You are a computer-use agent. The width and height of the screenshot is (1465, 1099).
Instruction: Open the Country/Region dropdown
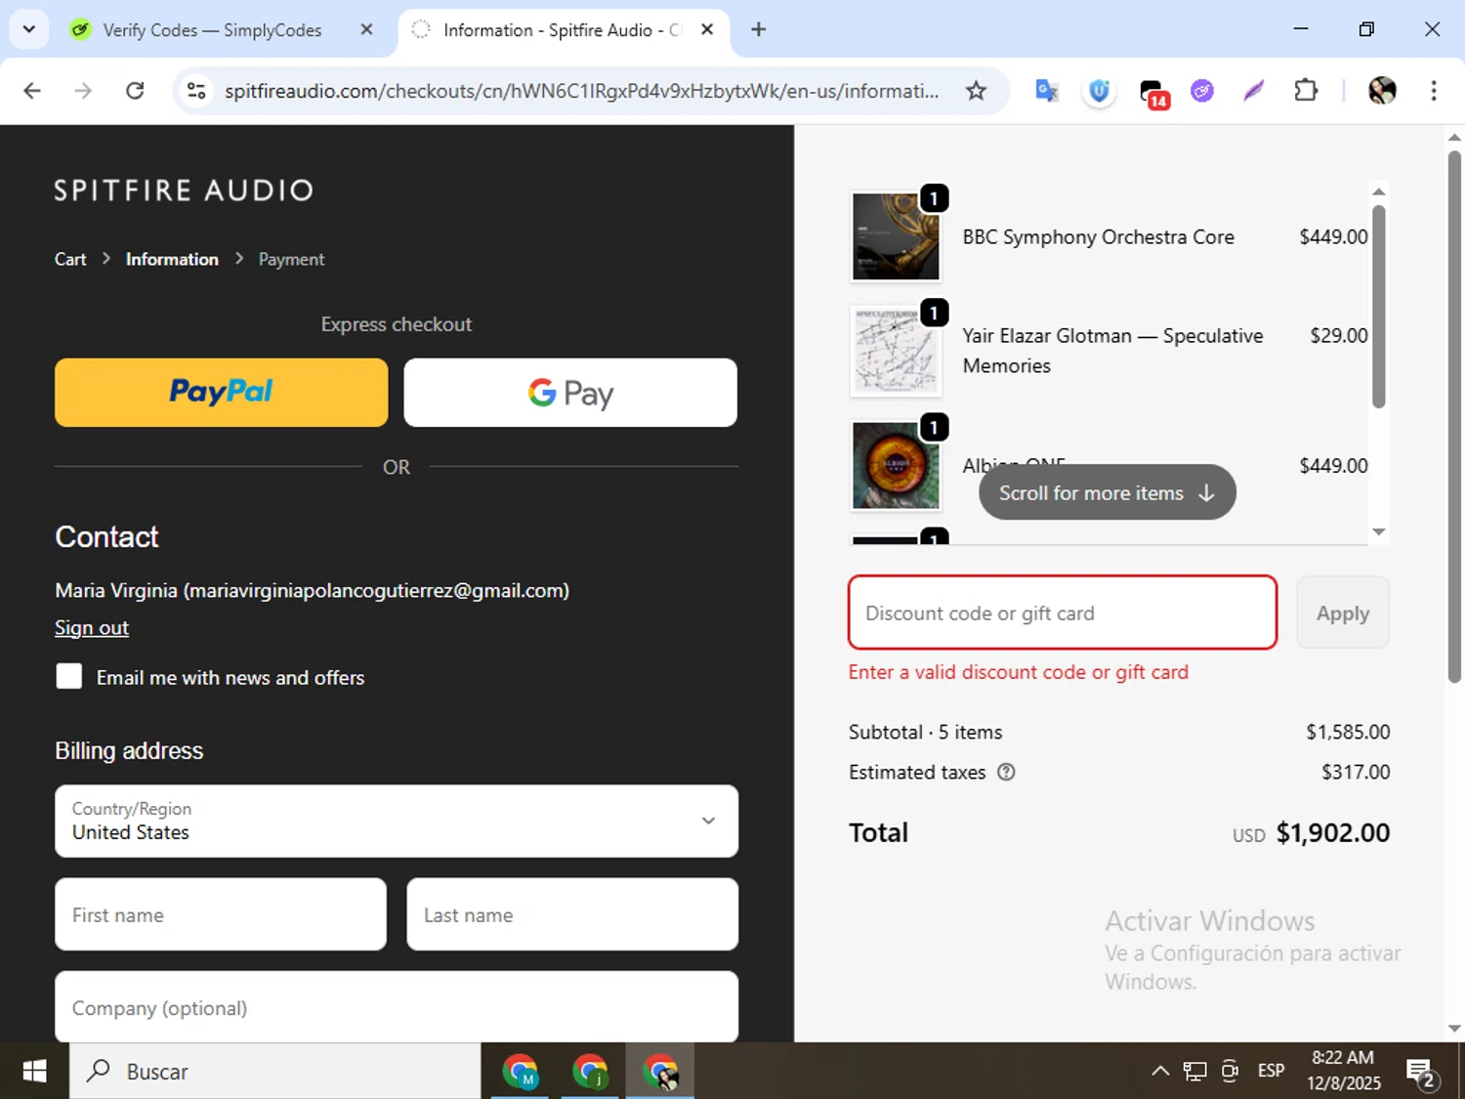[x=397, y=821]
